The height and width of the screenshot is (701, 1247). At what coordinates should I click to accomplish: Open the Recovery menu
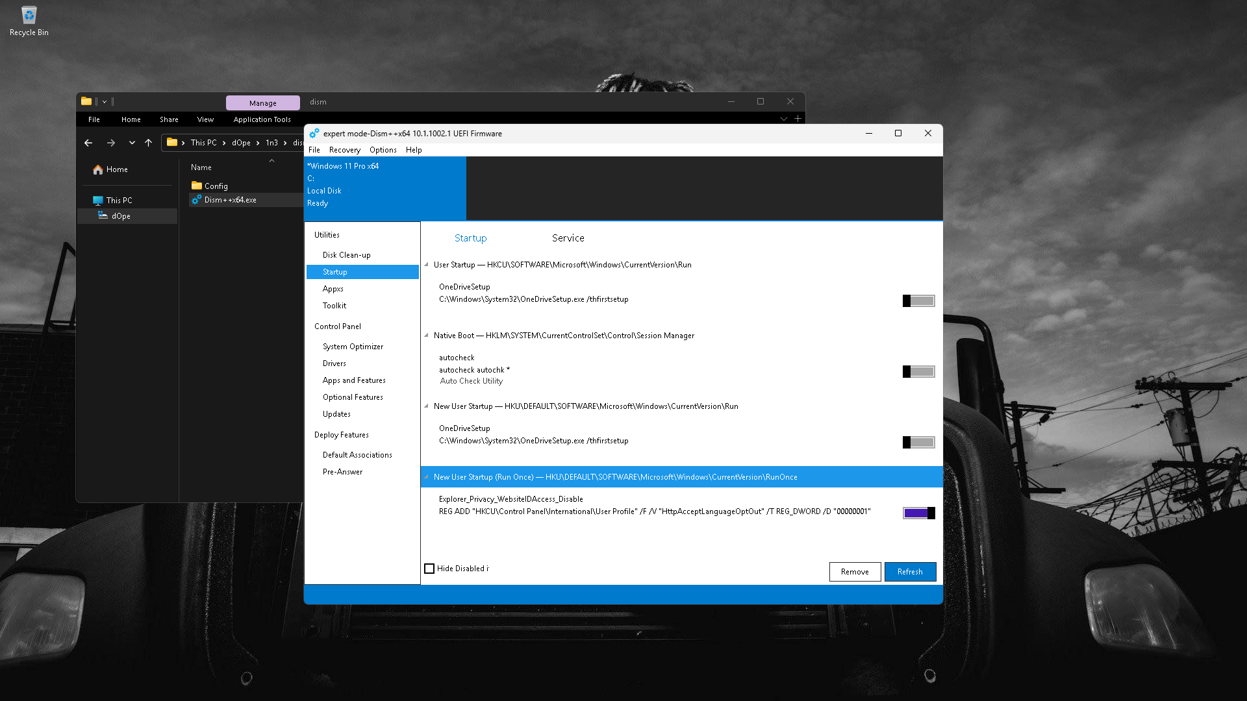click(344, 150)
